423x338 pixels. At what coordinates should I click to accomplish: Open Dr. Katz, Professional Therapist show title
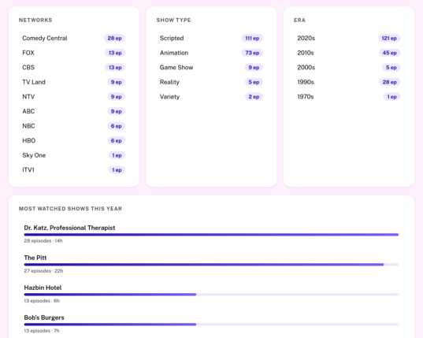coord(69,228)
